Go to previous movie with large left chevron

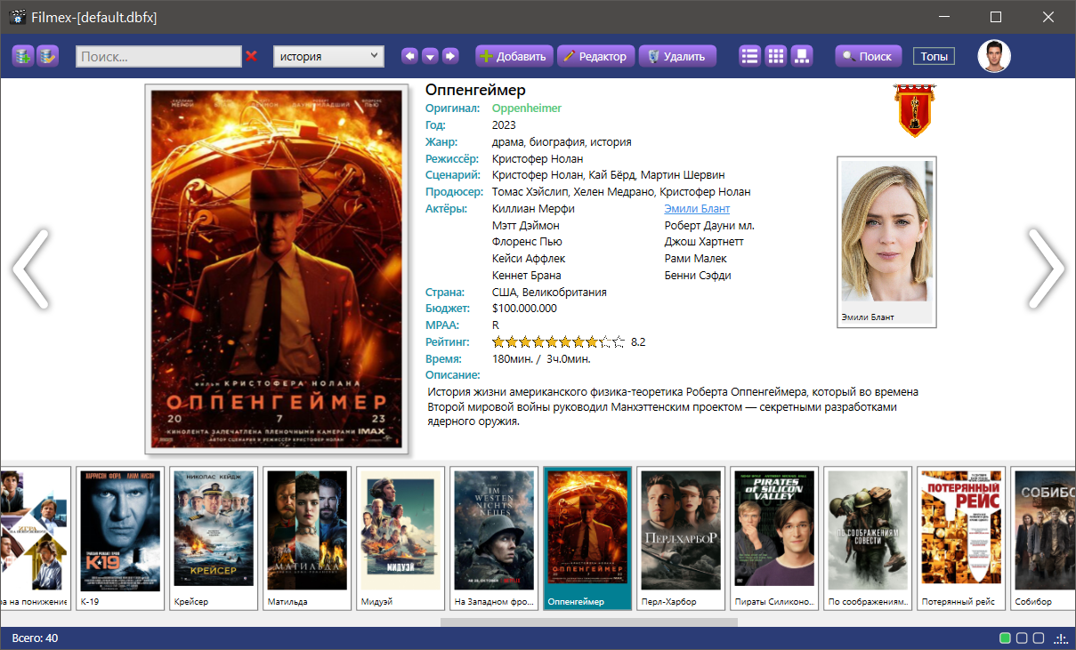click(x=30, y=269)
